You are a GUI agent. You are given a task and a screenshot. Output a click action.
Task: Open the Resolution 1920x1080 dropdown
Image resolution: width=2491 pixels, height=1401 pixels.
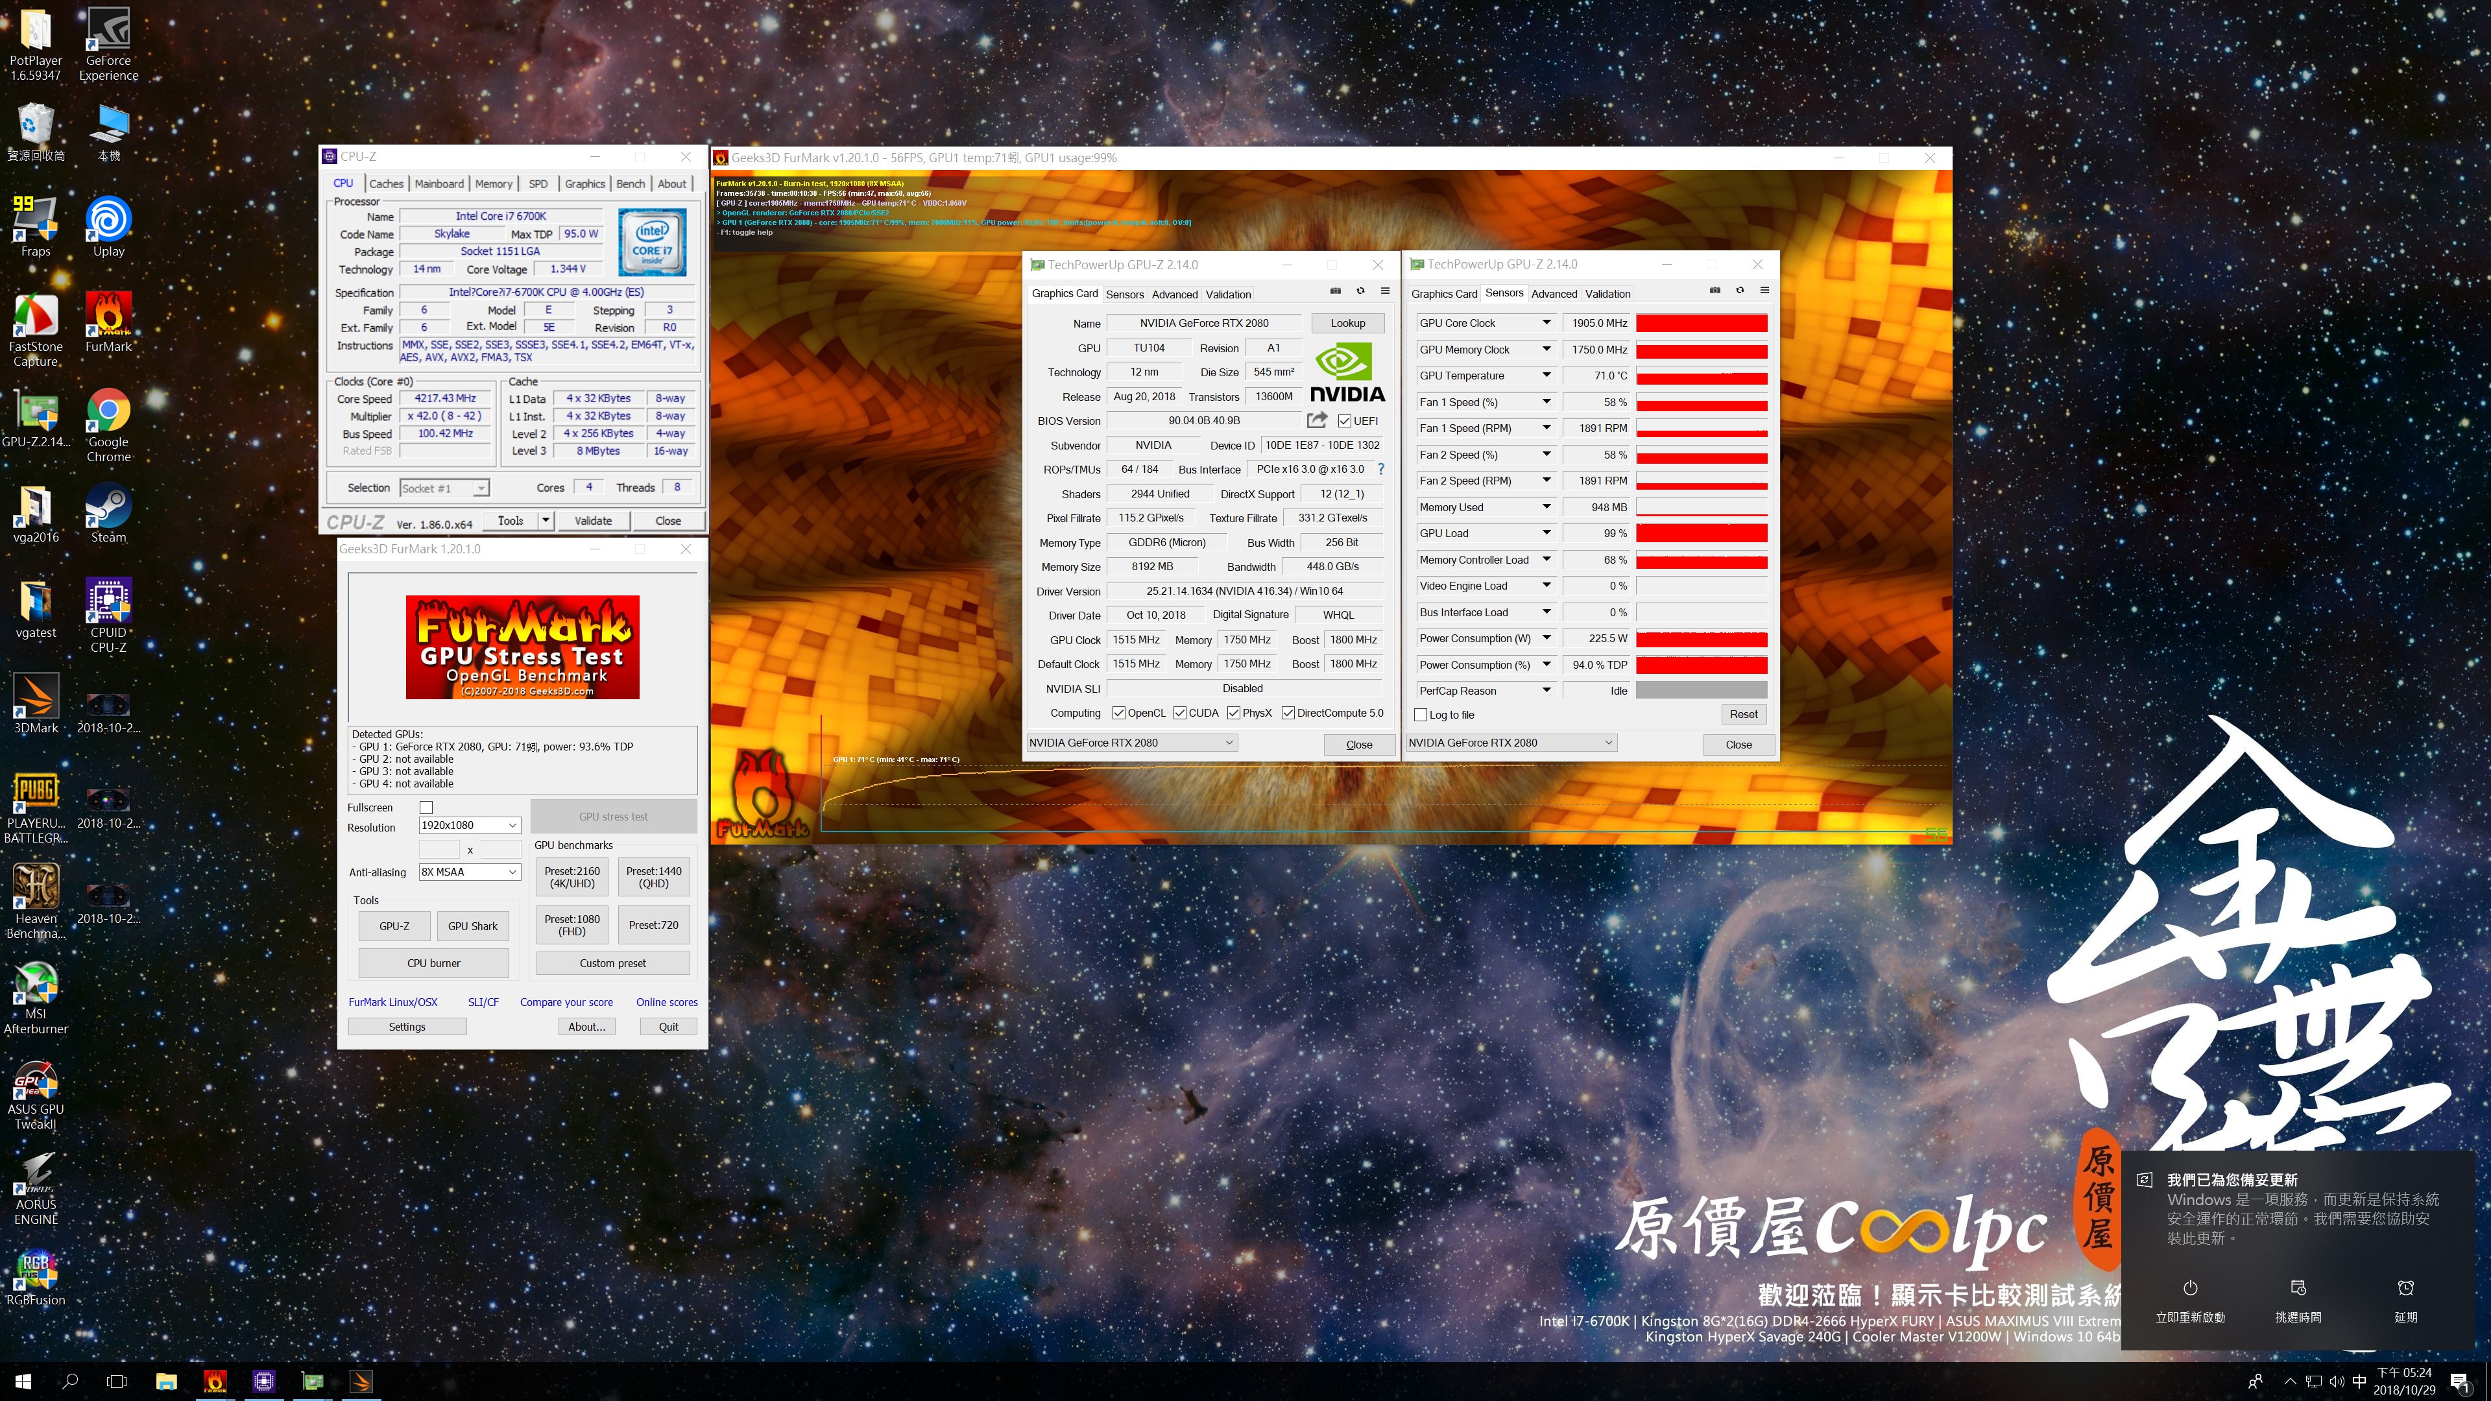(470, 825)
